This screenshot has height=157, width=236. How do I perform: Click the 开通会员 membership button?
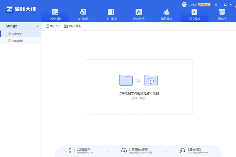point(204,5)
